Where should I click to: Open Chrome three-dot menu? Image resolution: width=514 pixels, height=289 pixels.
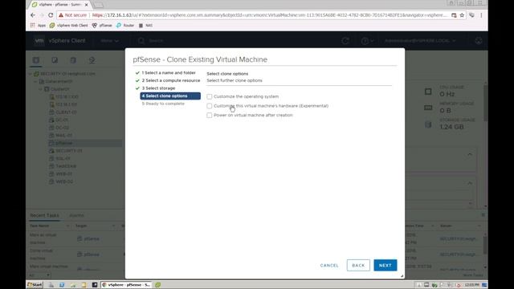pyautogui.click(x=481, y=15)
